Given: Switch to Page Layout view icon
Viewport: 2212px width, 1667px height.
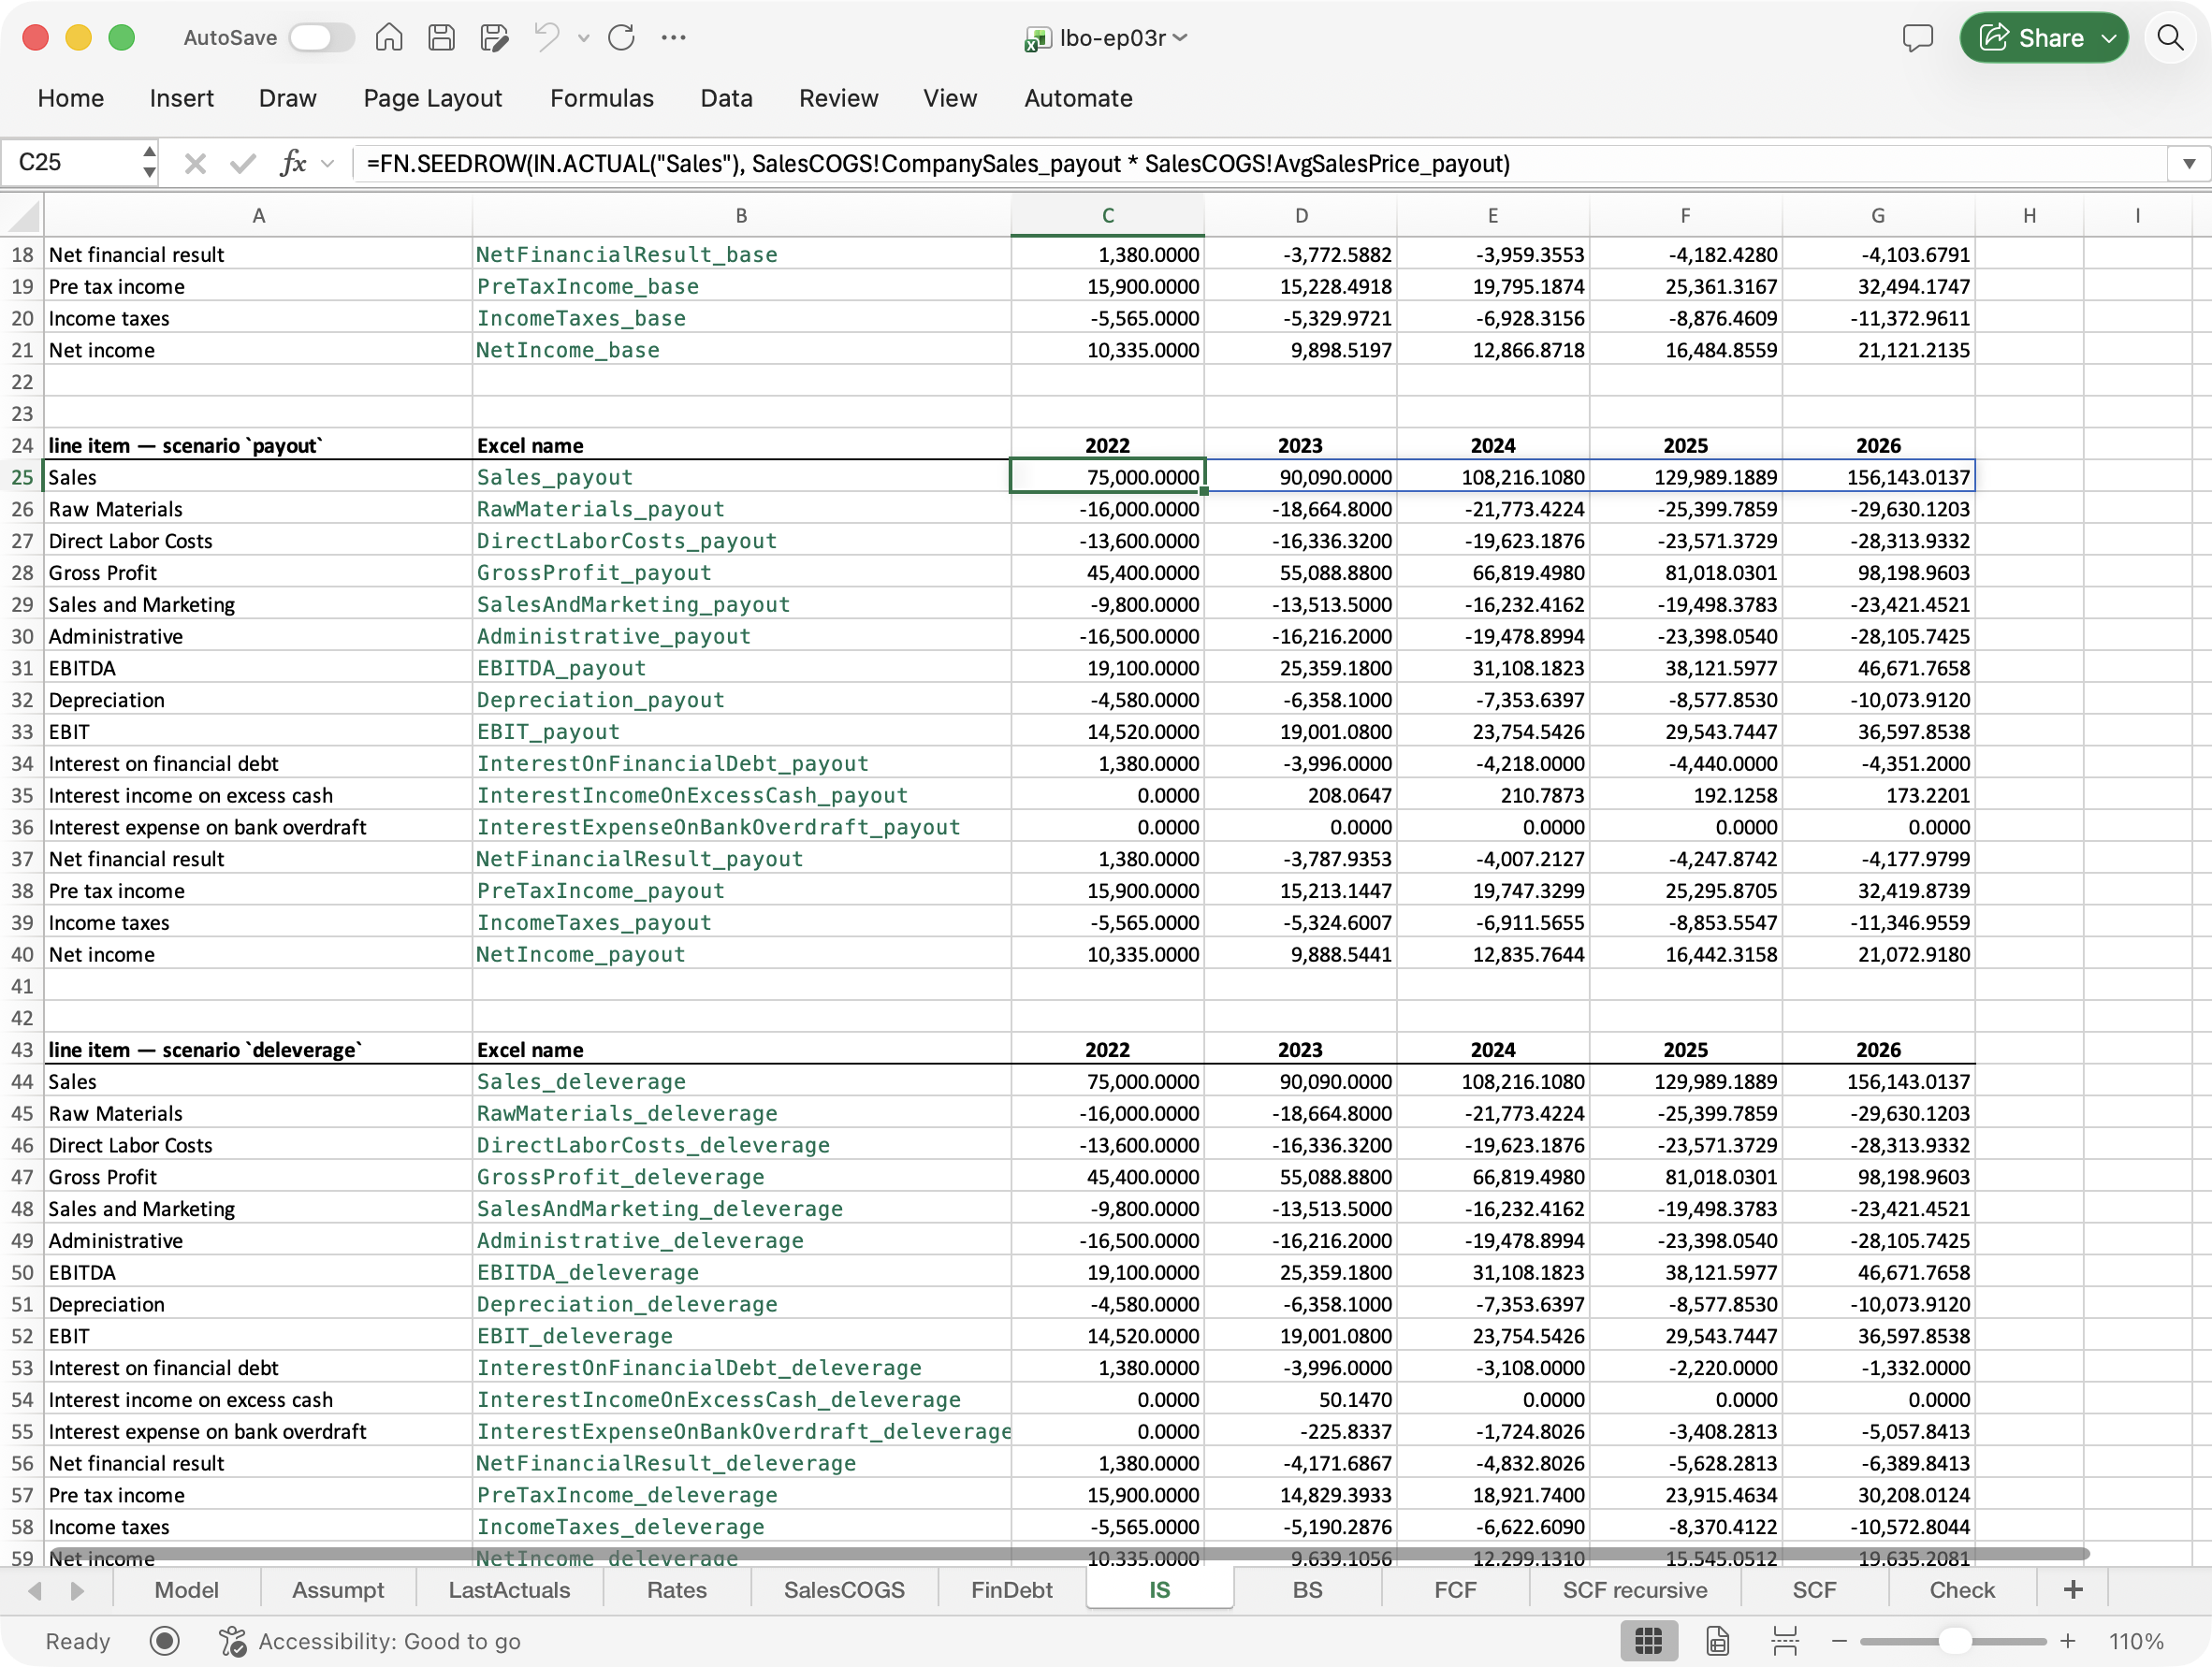Looking at the screenshot, I should 1717,1641.
